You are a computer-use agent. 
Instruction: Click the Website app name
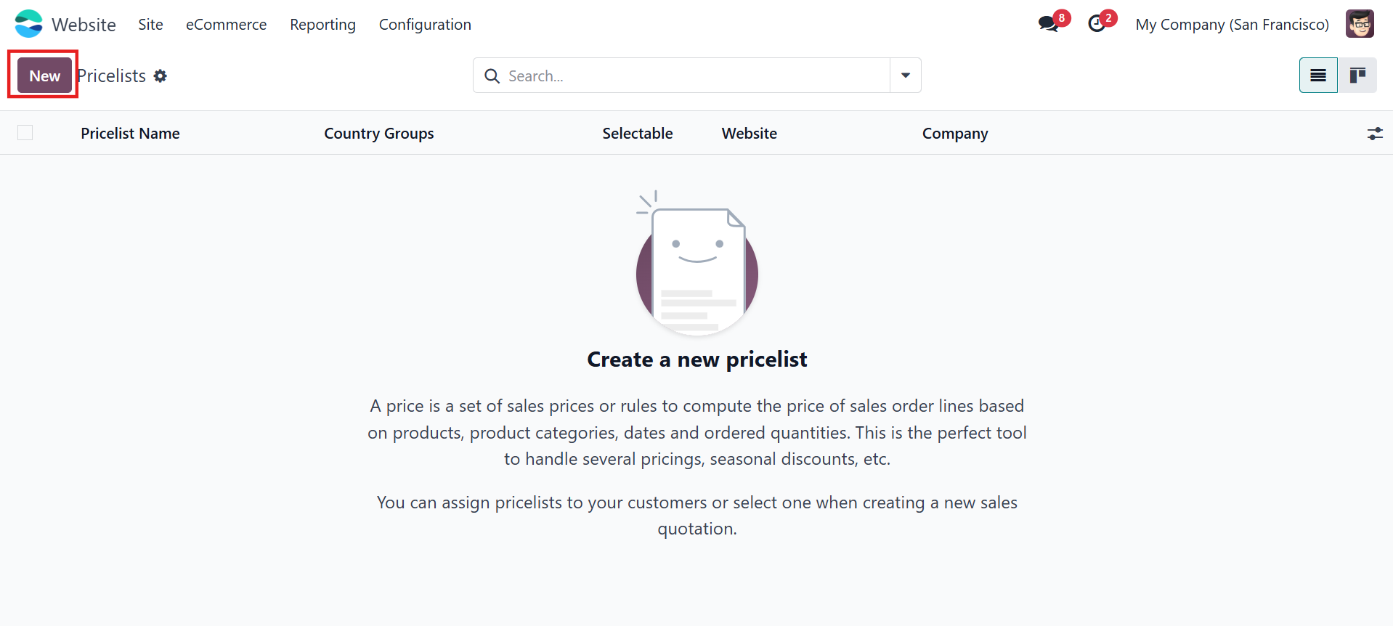pos(84,25)
